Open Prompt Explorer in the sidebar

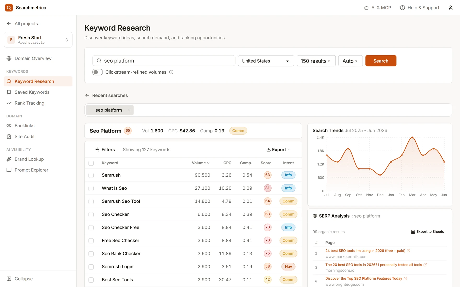coord(38,170)
